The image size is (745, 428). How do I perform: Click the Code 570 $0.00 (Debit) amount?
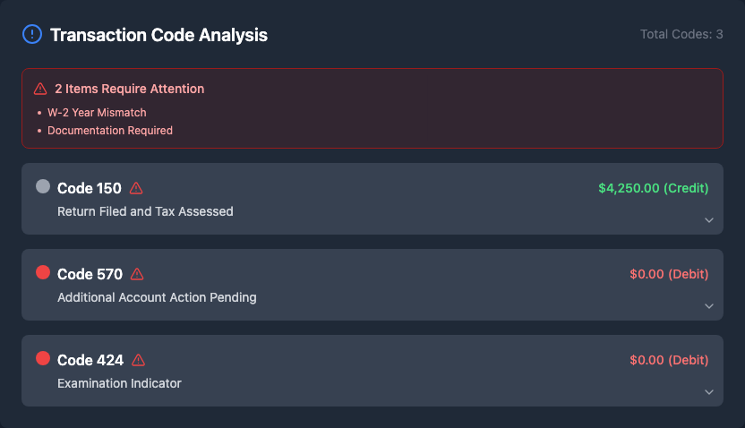(669, 274)
